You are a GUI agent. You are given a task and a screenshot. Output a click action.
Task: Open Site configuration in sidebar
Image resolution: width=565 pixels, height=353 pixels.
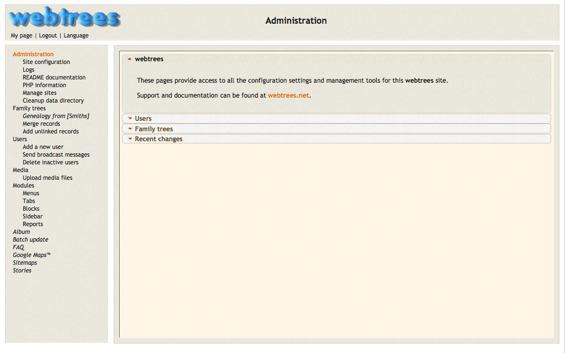46,62
